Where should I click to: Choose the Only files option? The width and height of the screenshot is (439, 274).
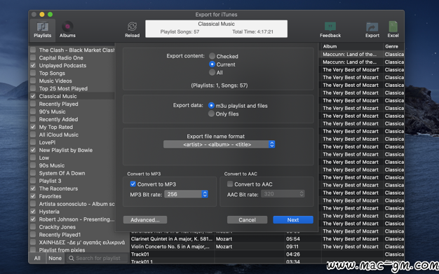211,114
